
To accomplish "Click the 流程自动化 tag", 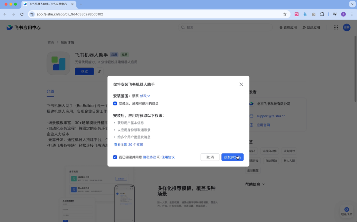I will pos(270,151).
